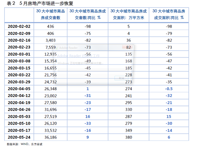198x149 pixels.
Task: Click the blue year-on-year value -0.5
Action: click(x=169, y=89)
